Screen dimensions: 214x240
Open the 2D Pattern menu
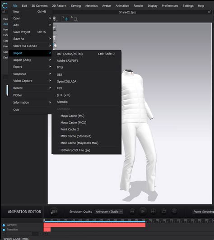(59, 6)
